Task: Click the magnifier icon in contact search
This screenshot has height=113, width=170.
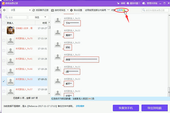Action: 6,17
